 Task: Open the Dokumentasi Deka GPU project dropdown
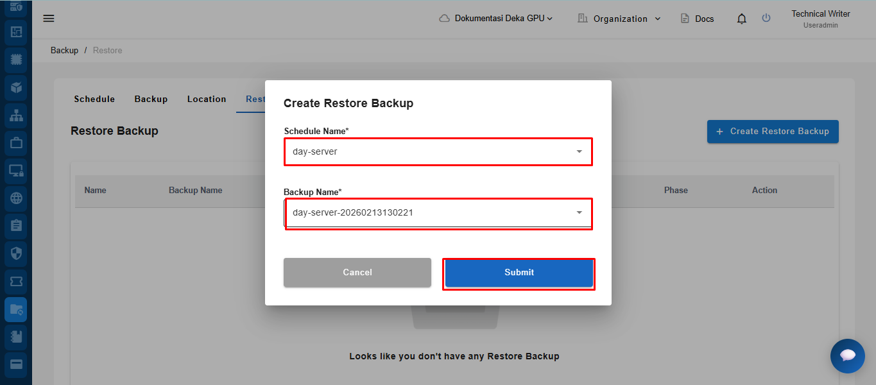pyautogui.click(x=496, y=19)
